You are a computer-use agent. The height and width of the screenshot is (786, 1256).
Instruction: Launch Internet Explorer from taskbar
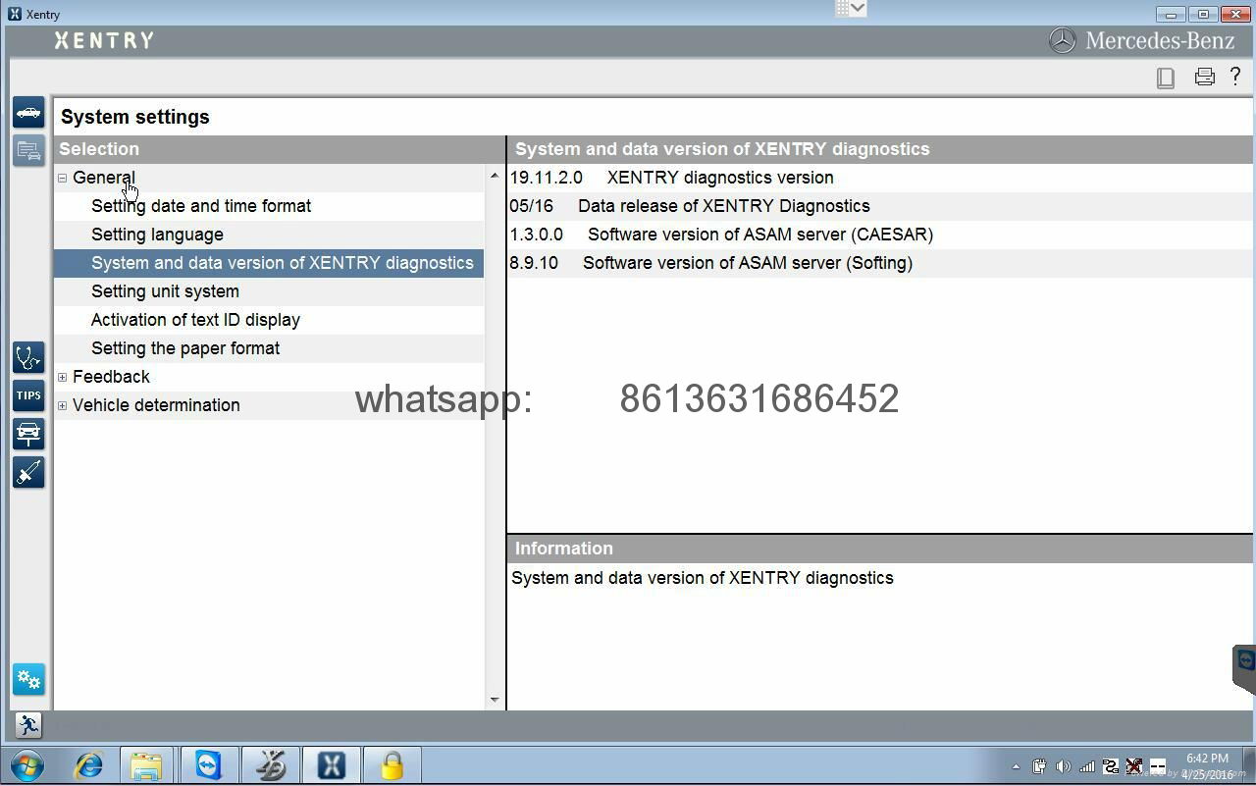(88, 765)
